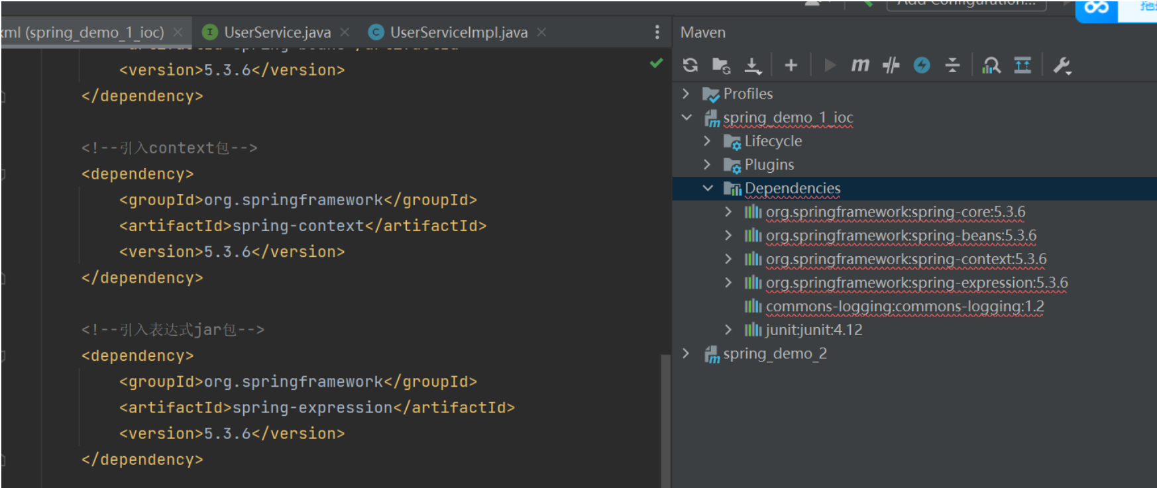Viewport: 1157px width, 488px height.
Task: Click the editor vertical scrollbar thumb
Action: [665, 421]
